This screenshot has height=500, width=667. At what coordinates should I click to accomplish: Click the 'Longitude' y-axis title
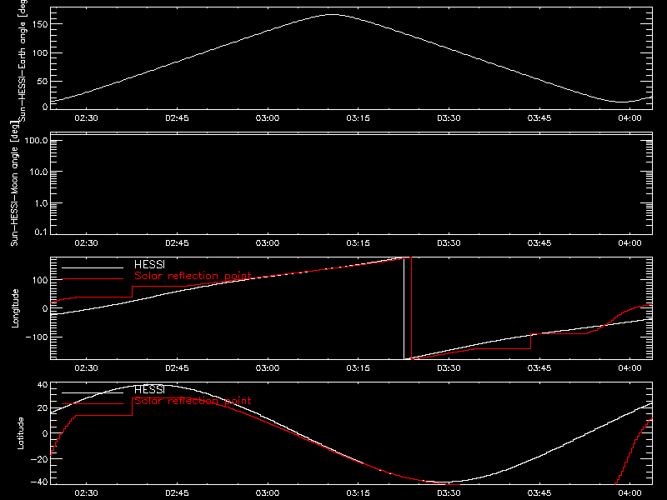tap(15, 308)
